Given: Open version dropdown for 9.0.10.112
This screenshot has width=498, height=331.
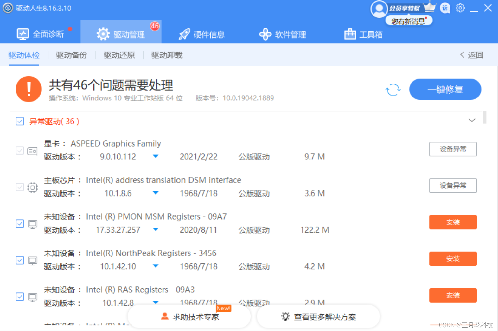Looking at the screenshot, I should [156, 156].
